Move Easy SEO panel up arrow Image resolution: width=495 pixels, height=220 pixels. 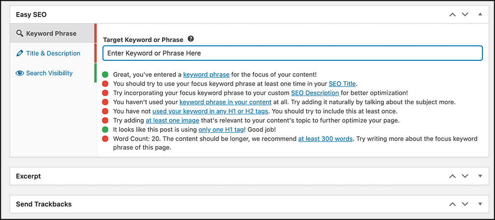pyautogui.click(x=452, y=14)
